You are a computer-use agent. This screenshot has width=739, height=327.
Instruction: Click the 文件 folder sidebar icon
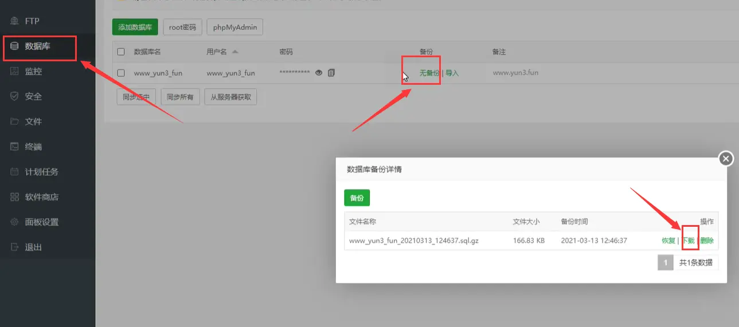(15, 121)
